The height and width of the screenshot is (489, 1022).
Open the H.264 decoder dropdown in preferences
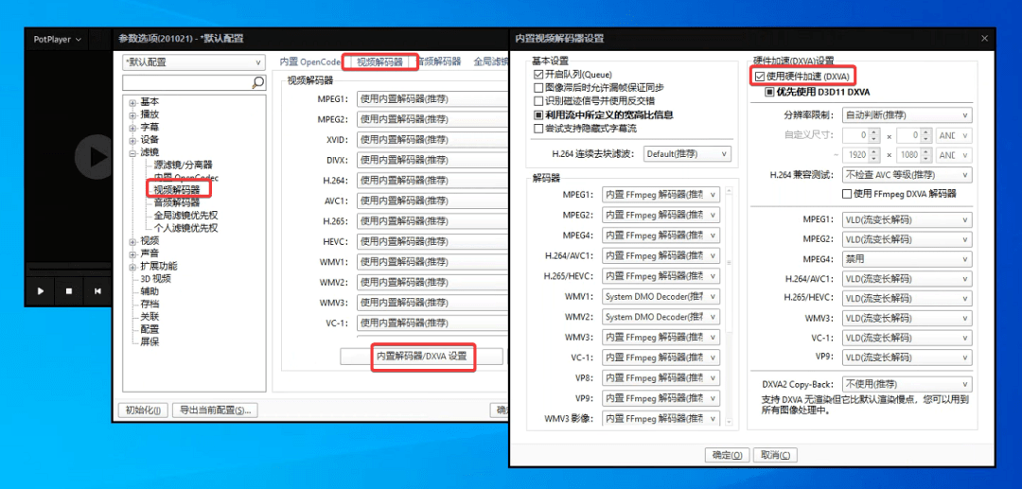click(432, 181)
